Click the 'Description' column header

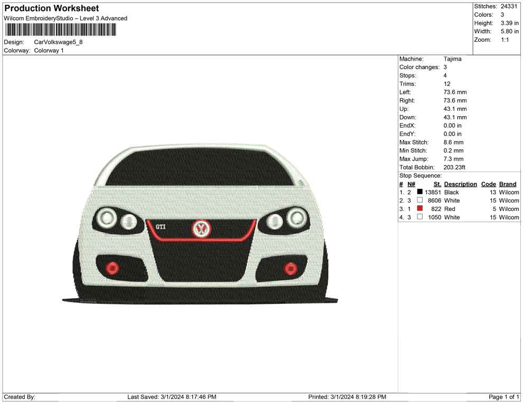460,184
